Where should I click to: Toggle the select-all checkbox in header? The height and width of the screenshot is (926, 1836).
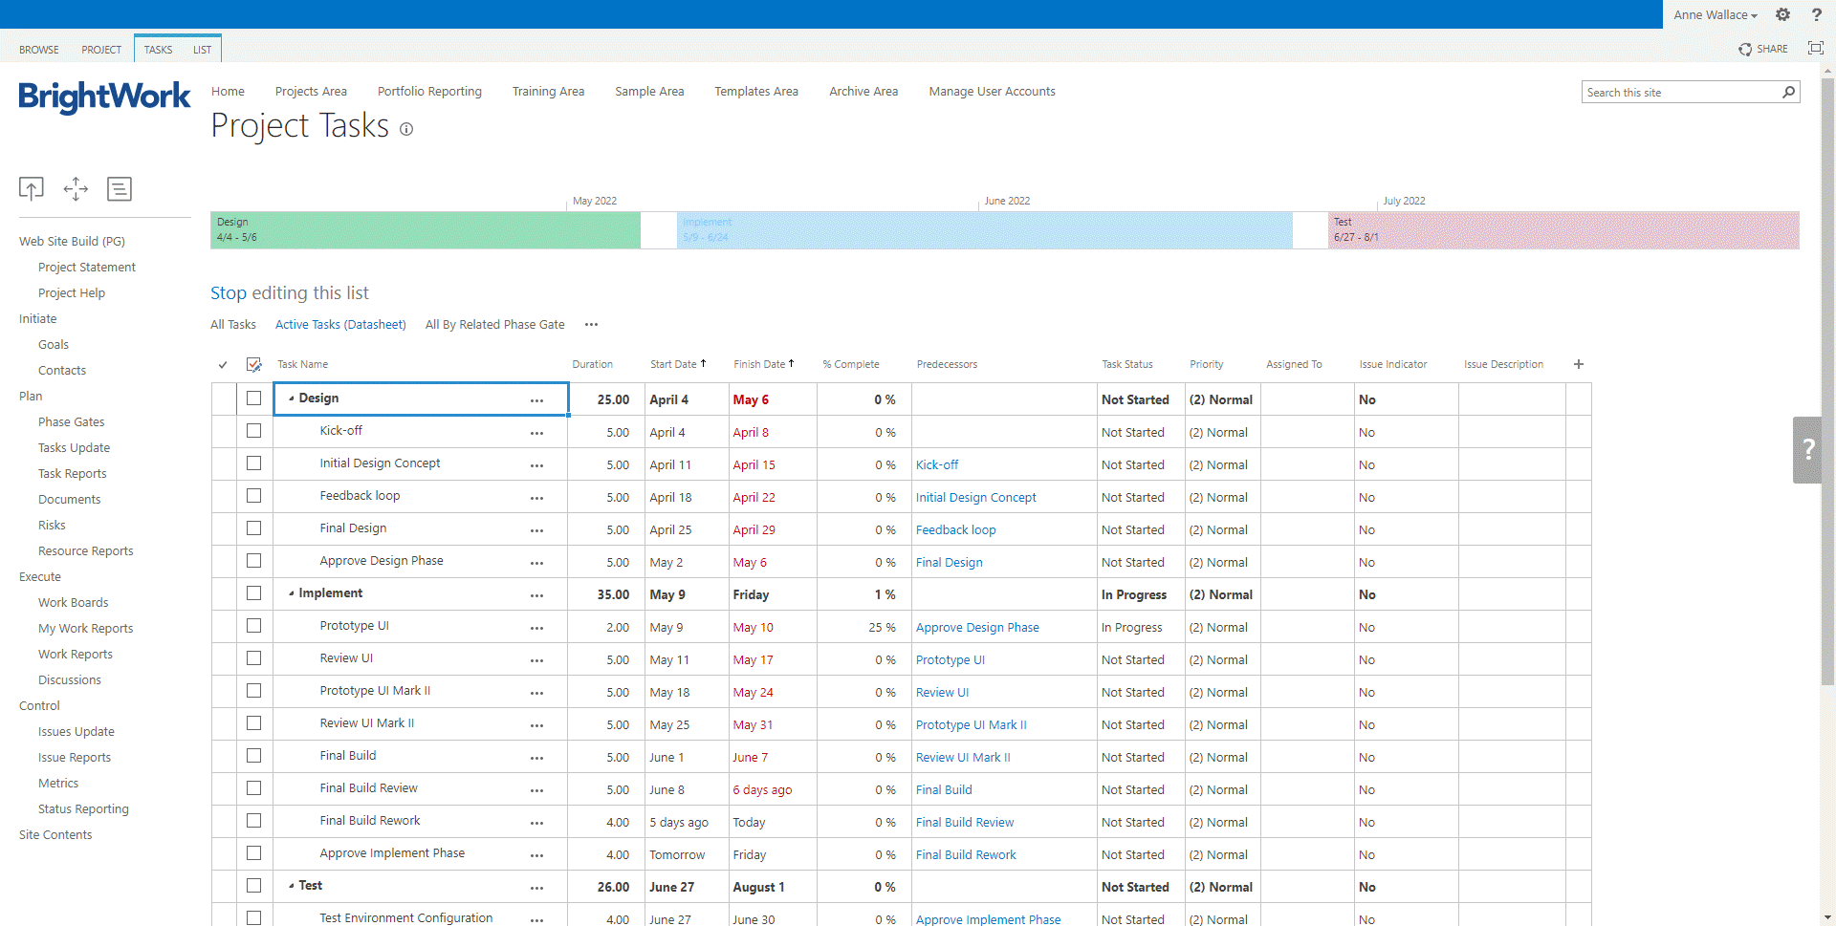tap(253, 364)
